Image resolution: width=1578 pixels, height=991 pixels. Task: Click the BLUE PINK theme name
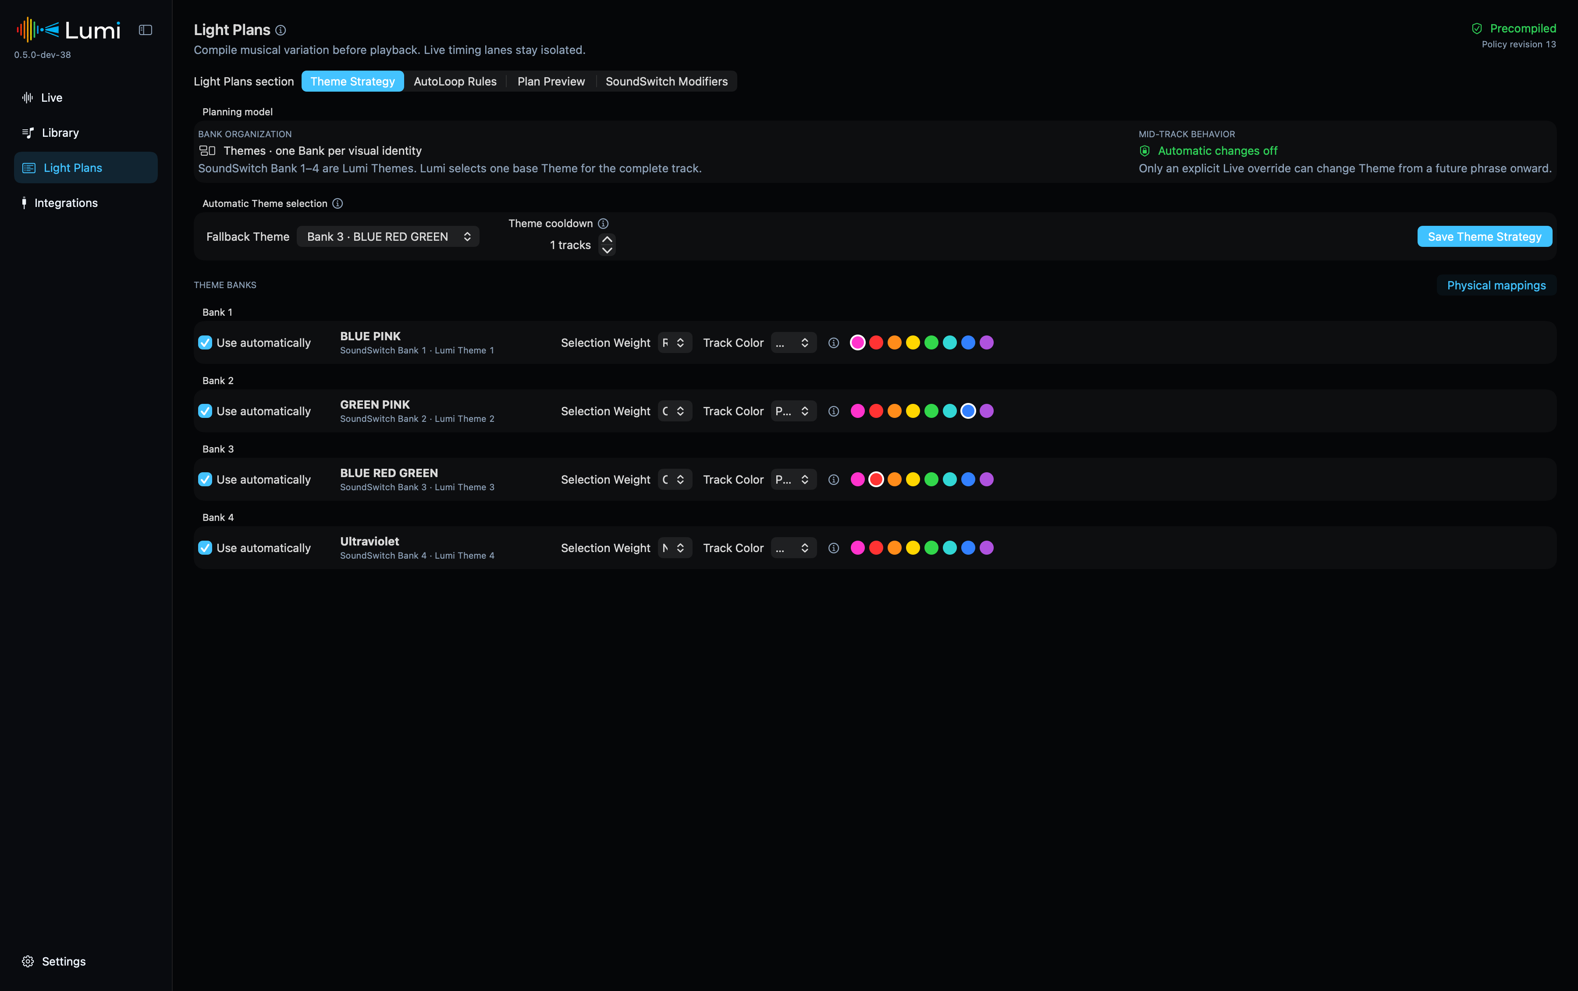click(x=370, y=336)
